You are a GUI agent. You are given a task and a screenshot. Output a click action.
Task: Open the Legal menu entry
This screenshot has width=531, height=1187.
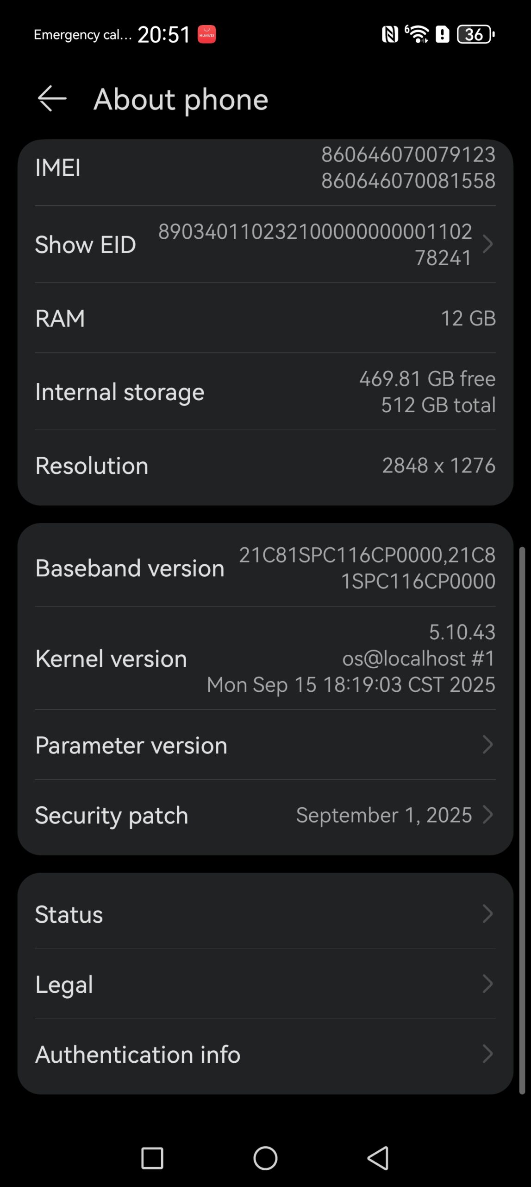(265, 984)
